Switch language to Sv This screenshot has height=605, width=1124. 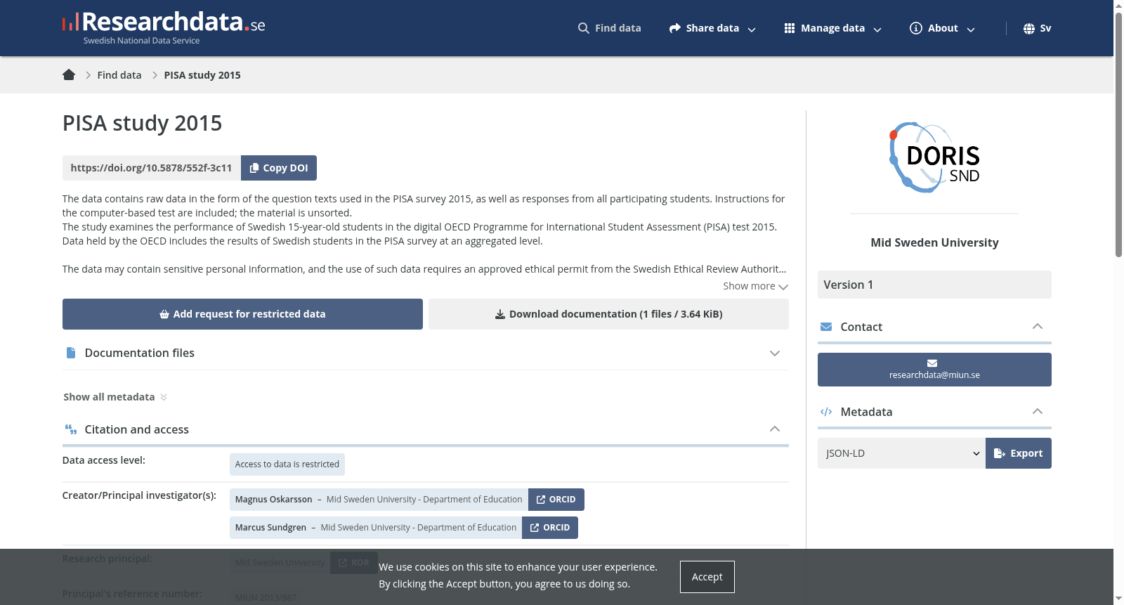tap(1045, 28)
